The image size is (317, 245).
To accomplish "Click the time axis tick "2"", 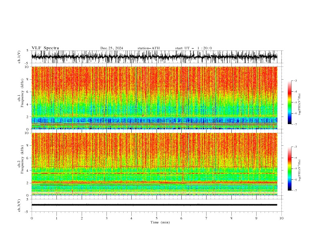I will (x=82, y=218).
